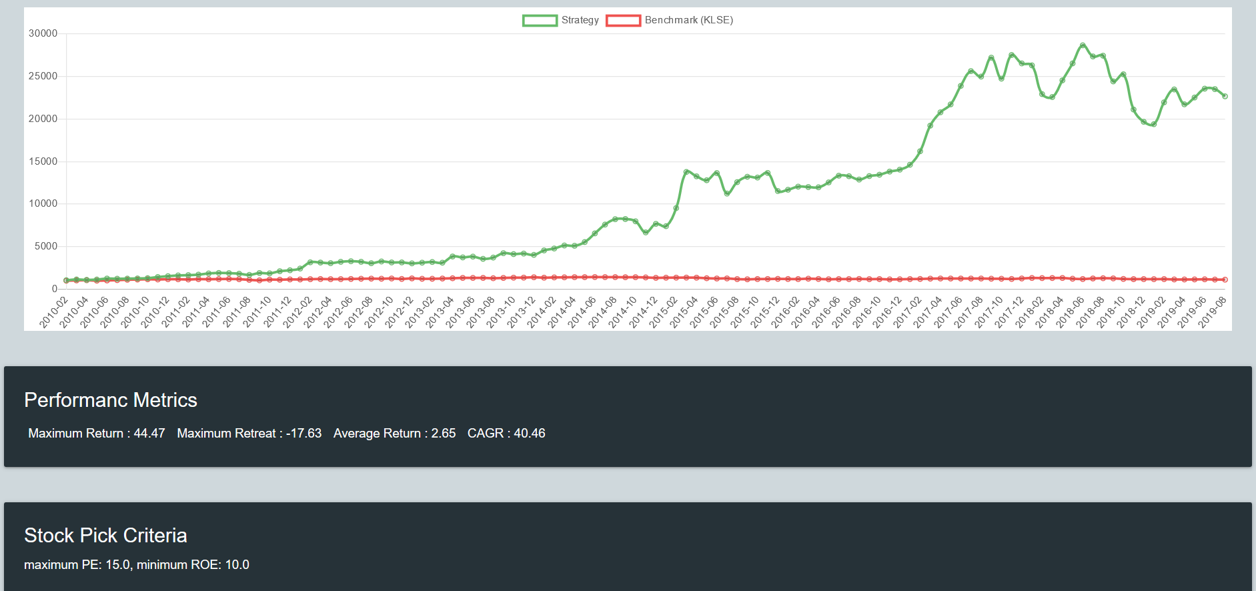Toggle the Benchmark (KLSE) legend entry

(x=670, y=20)
